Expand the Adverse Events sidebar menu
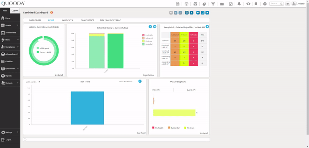Screen dimensions: 309x148 click(10, 54)
